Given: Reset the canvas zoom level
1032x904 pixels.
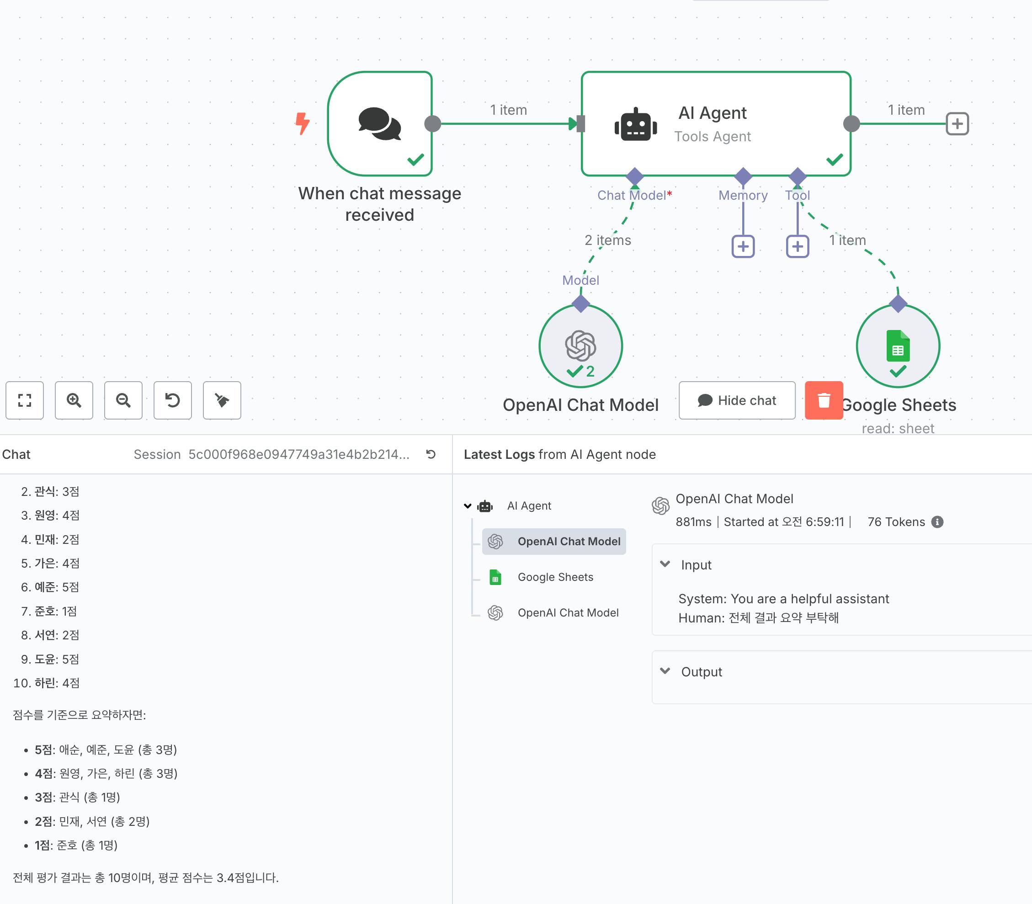Looking at the screenshot, I should tap(172, 400).
